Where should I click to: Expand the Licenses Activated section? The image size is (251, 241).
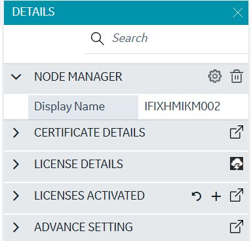pyautogui.click(x=16, y=196)
